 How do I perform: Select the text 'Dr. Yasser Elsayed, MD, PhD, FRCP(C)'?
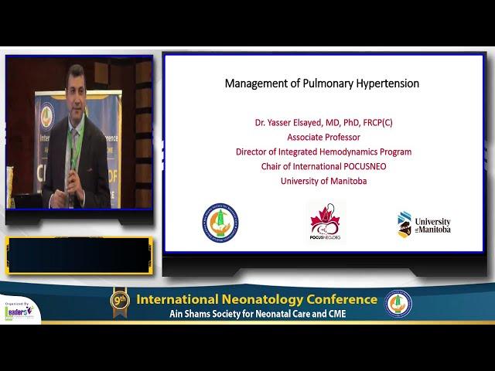(x=323, y=123)
